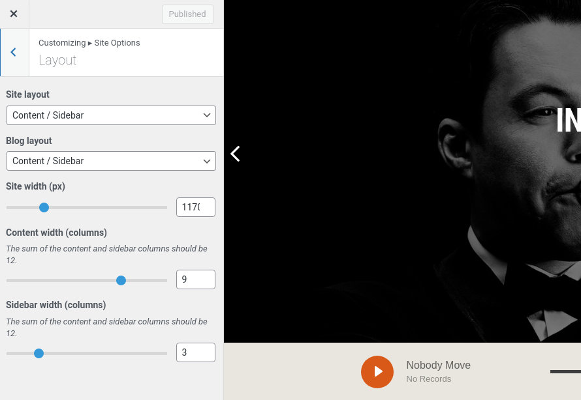Go back to Site Options panel
The image size is (581, 400).
14,52
